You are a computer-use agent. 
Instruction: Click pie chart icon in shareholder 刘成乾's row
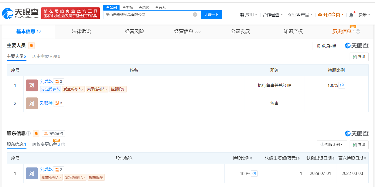point(254,173)
